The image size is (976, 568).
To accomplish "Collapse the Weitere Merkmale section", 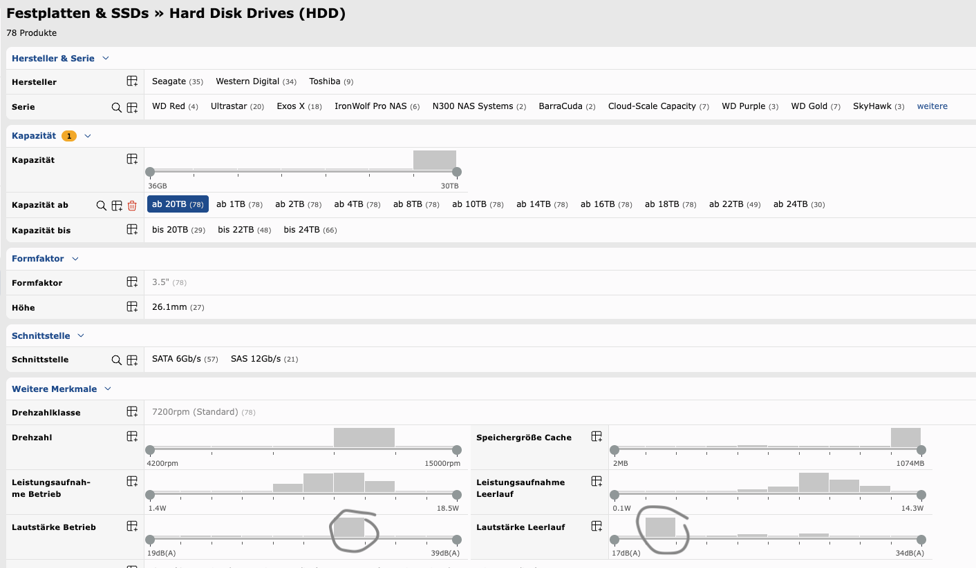I will (108, 389).
